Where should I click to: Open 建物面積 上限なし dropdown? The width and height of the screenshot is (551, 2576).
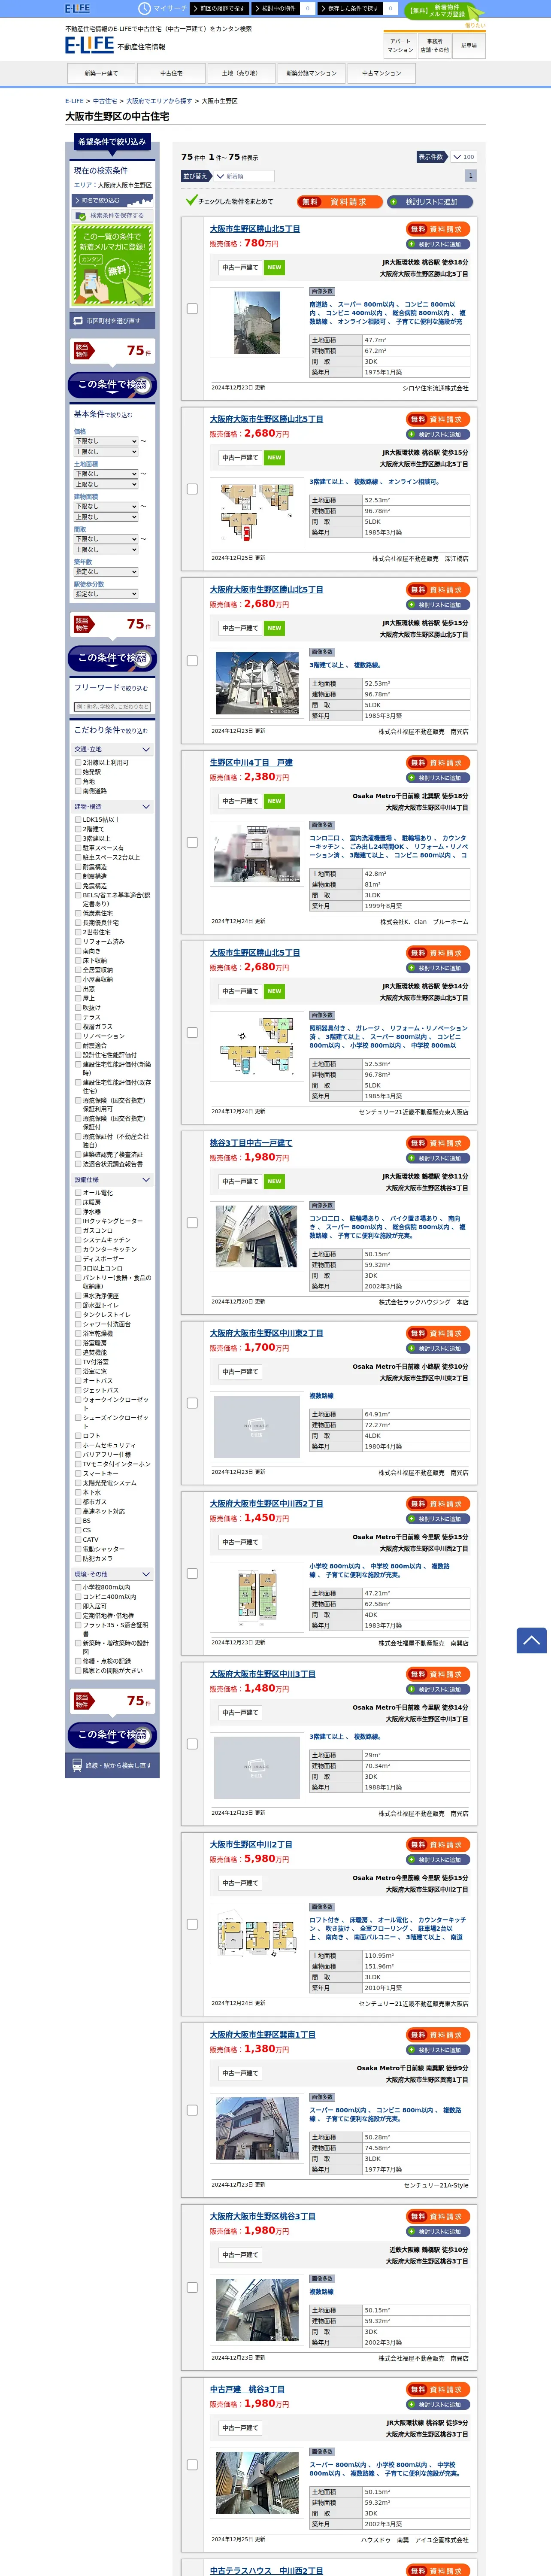tap(105, 517)
